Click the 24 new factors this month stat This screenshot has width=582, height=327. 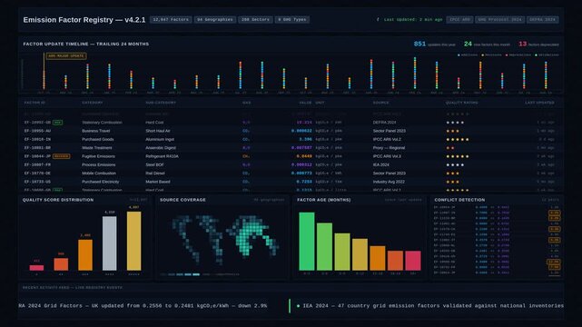pos(487,45)
